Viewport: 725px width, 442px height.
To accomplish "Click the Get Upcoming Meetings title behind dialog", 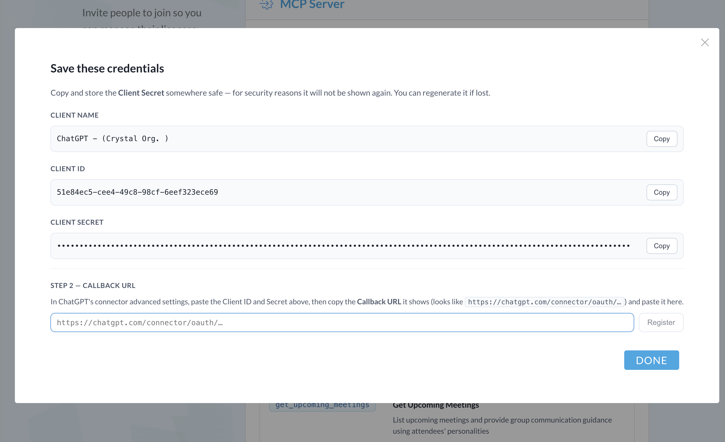I will (x=436, y=405).
